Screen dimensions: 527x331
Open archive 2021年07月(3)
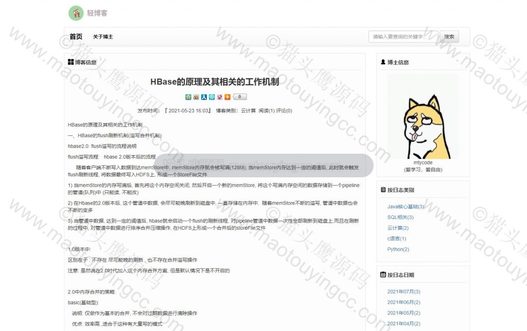[403, 292]
